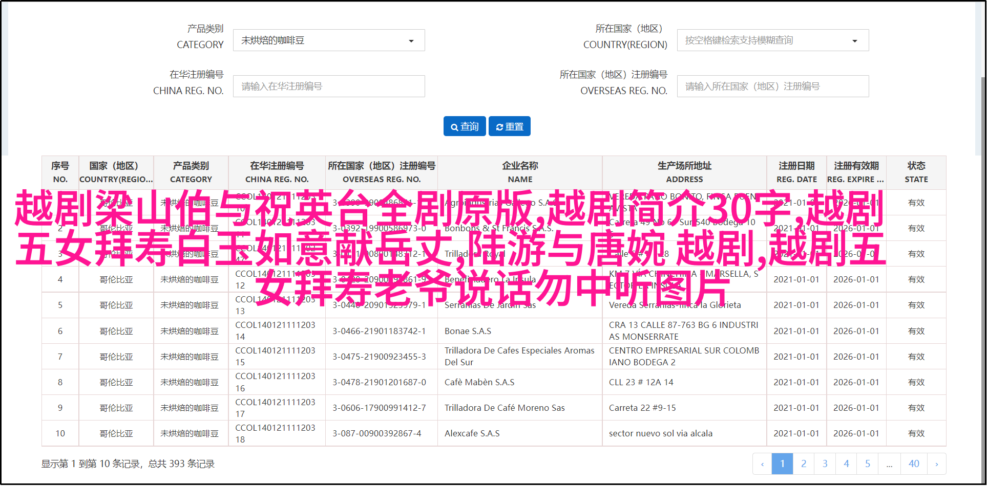987x486 pixels.
Task: Click the overseas registration number input field
Action: tap(772, 86)
